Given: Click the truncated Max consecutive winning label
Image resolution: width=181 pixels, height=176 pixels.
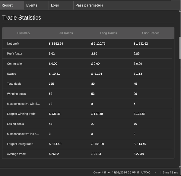Looking at the screenshot, I should click(23, 104).
